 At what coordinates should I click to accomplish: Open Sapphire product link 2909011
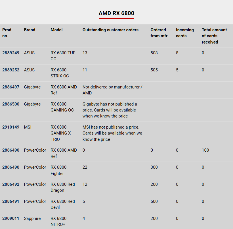coord(11,218)
